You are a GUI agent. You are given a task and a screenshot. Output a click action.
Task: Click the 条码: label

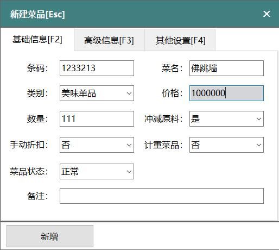(37, 68)
